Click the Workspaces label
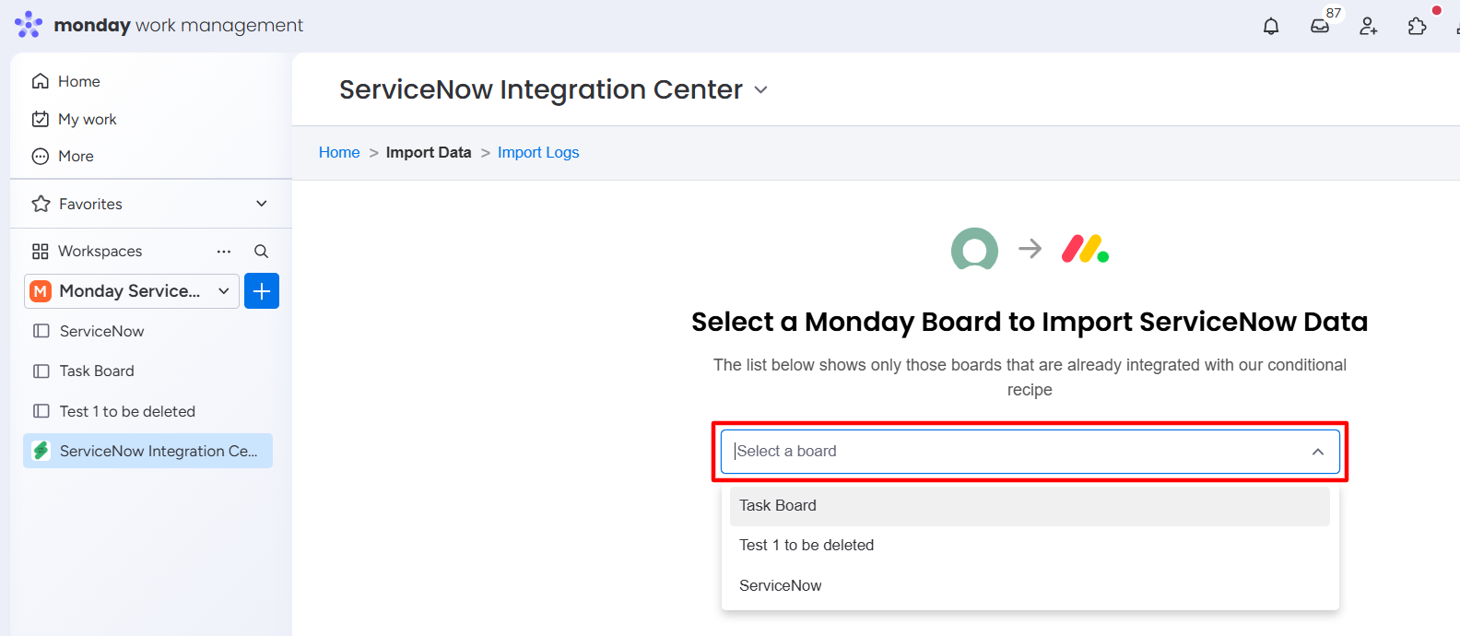This screenshot has width=1460, height=636. 100,252
